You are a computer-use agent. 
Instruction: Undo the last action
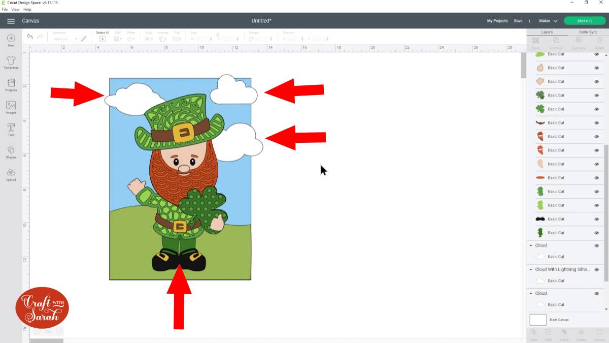[30, 37]
